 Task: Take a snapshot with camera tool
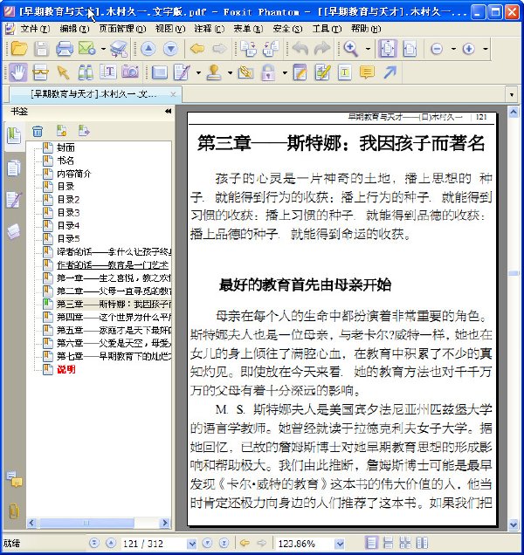[130, 72]
